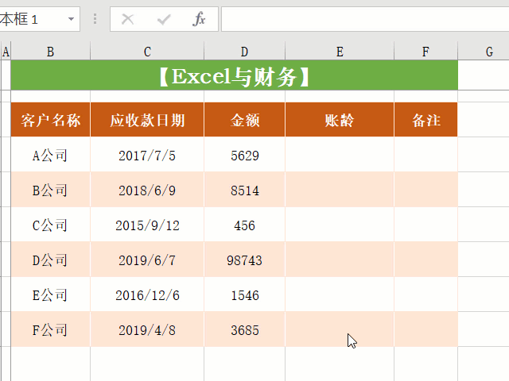Select amount cell 98743
The height and width of the screenshot is (381, 509).
[244, 260]
